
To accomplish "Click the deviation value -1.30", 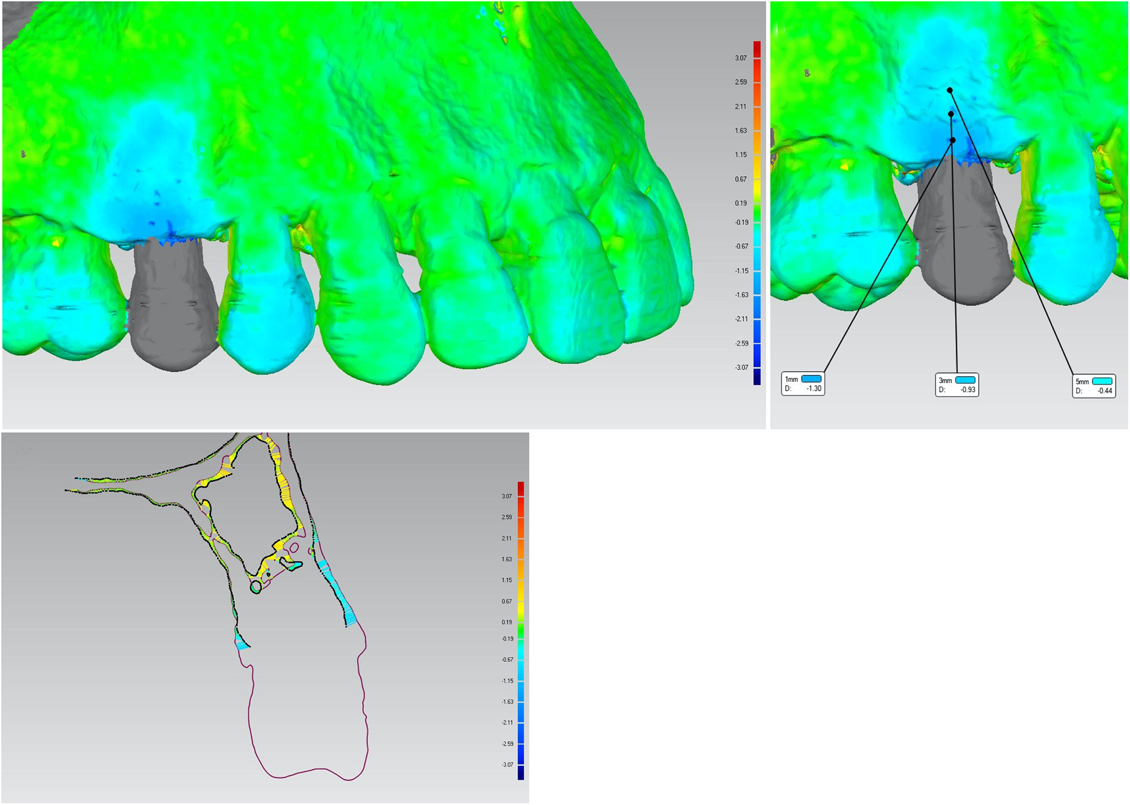I will (x=814, y=389).
